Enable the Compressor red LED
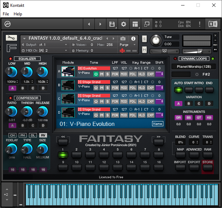222x208 pixels. coord(11,98)
